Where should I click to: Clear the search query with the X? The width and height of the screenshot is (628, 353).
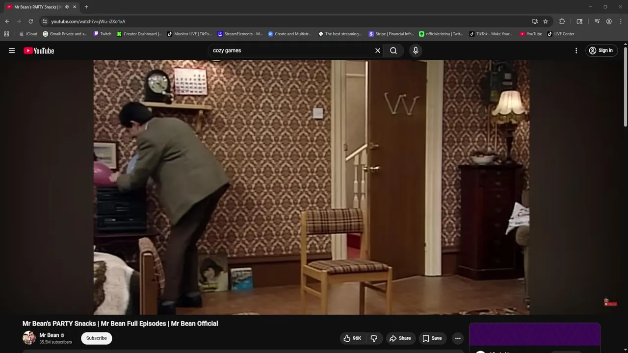[x=378, y=50]
